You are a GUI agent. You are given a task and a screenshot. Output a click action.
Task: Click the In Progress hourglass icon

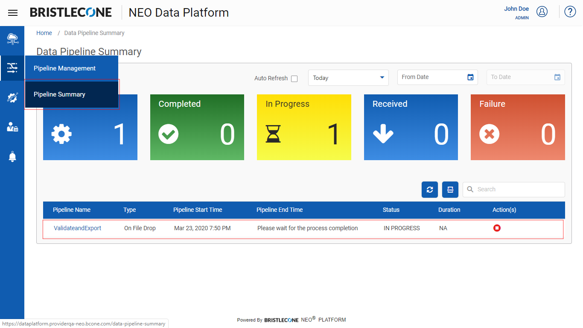273,135
